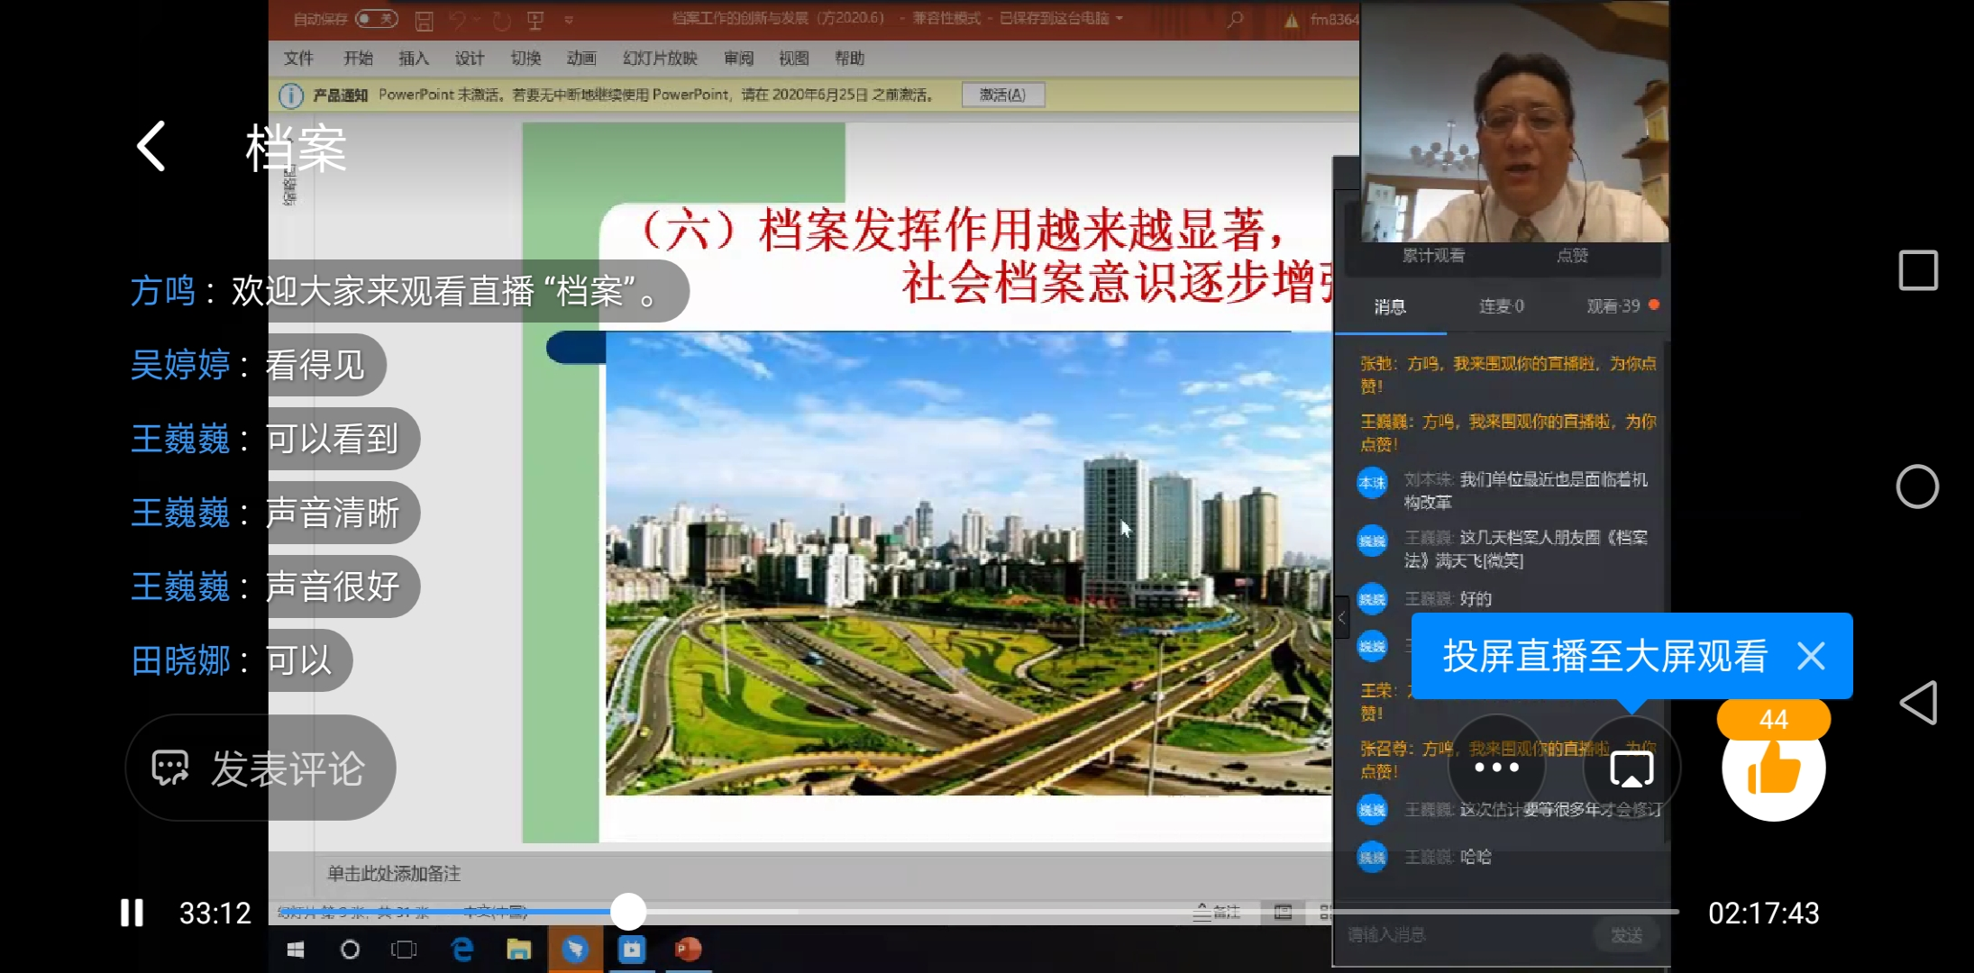Click the blue bird app taskbar icon
Viewport: 1974px width, 973px height.
[x=575, y=950]
